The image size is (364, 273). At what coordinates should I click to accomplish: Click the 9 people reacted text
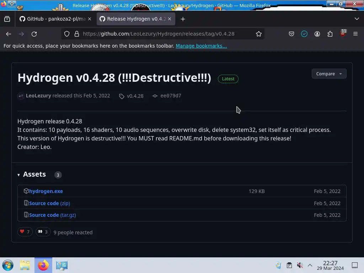pyautogui.click(x=73, y=232)
